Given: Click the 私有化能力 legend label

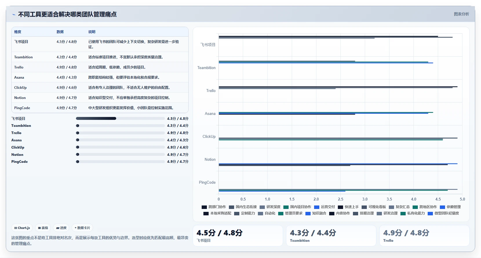Looking at the screenshot, I should pos(416,213).
